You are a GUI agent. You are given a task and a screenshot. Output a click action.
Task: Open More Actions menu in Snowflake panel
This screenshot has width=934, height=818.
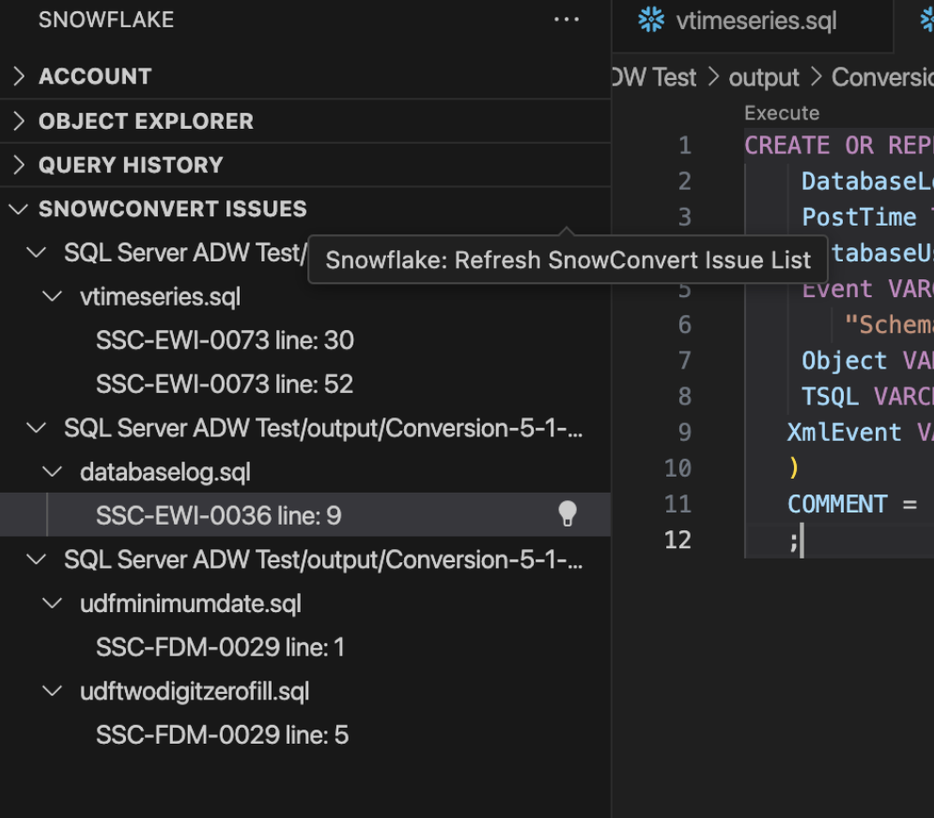[x=567, y=19]
